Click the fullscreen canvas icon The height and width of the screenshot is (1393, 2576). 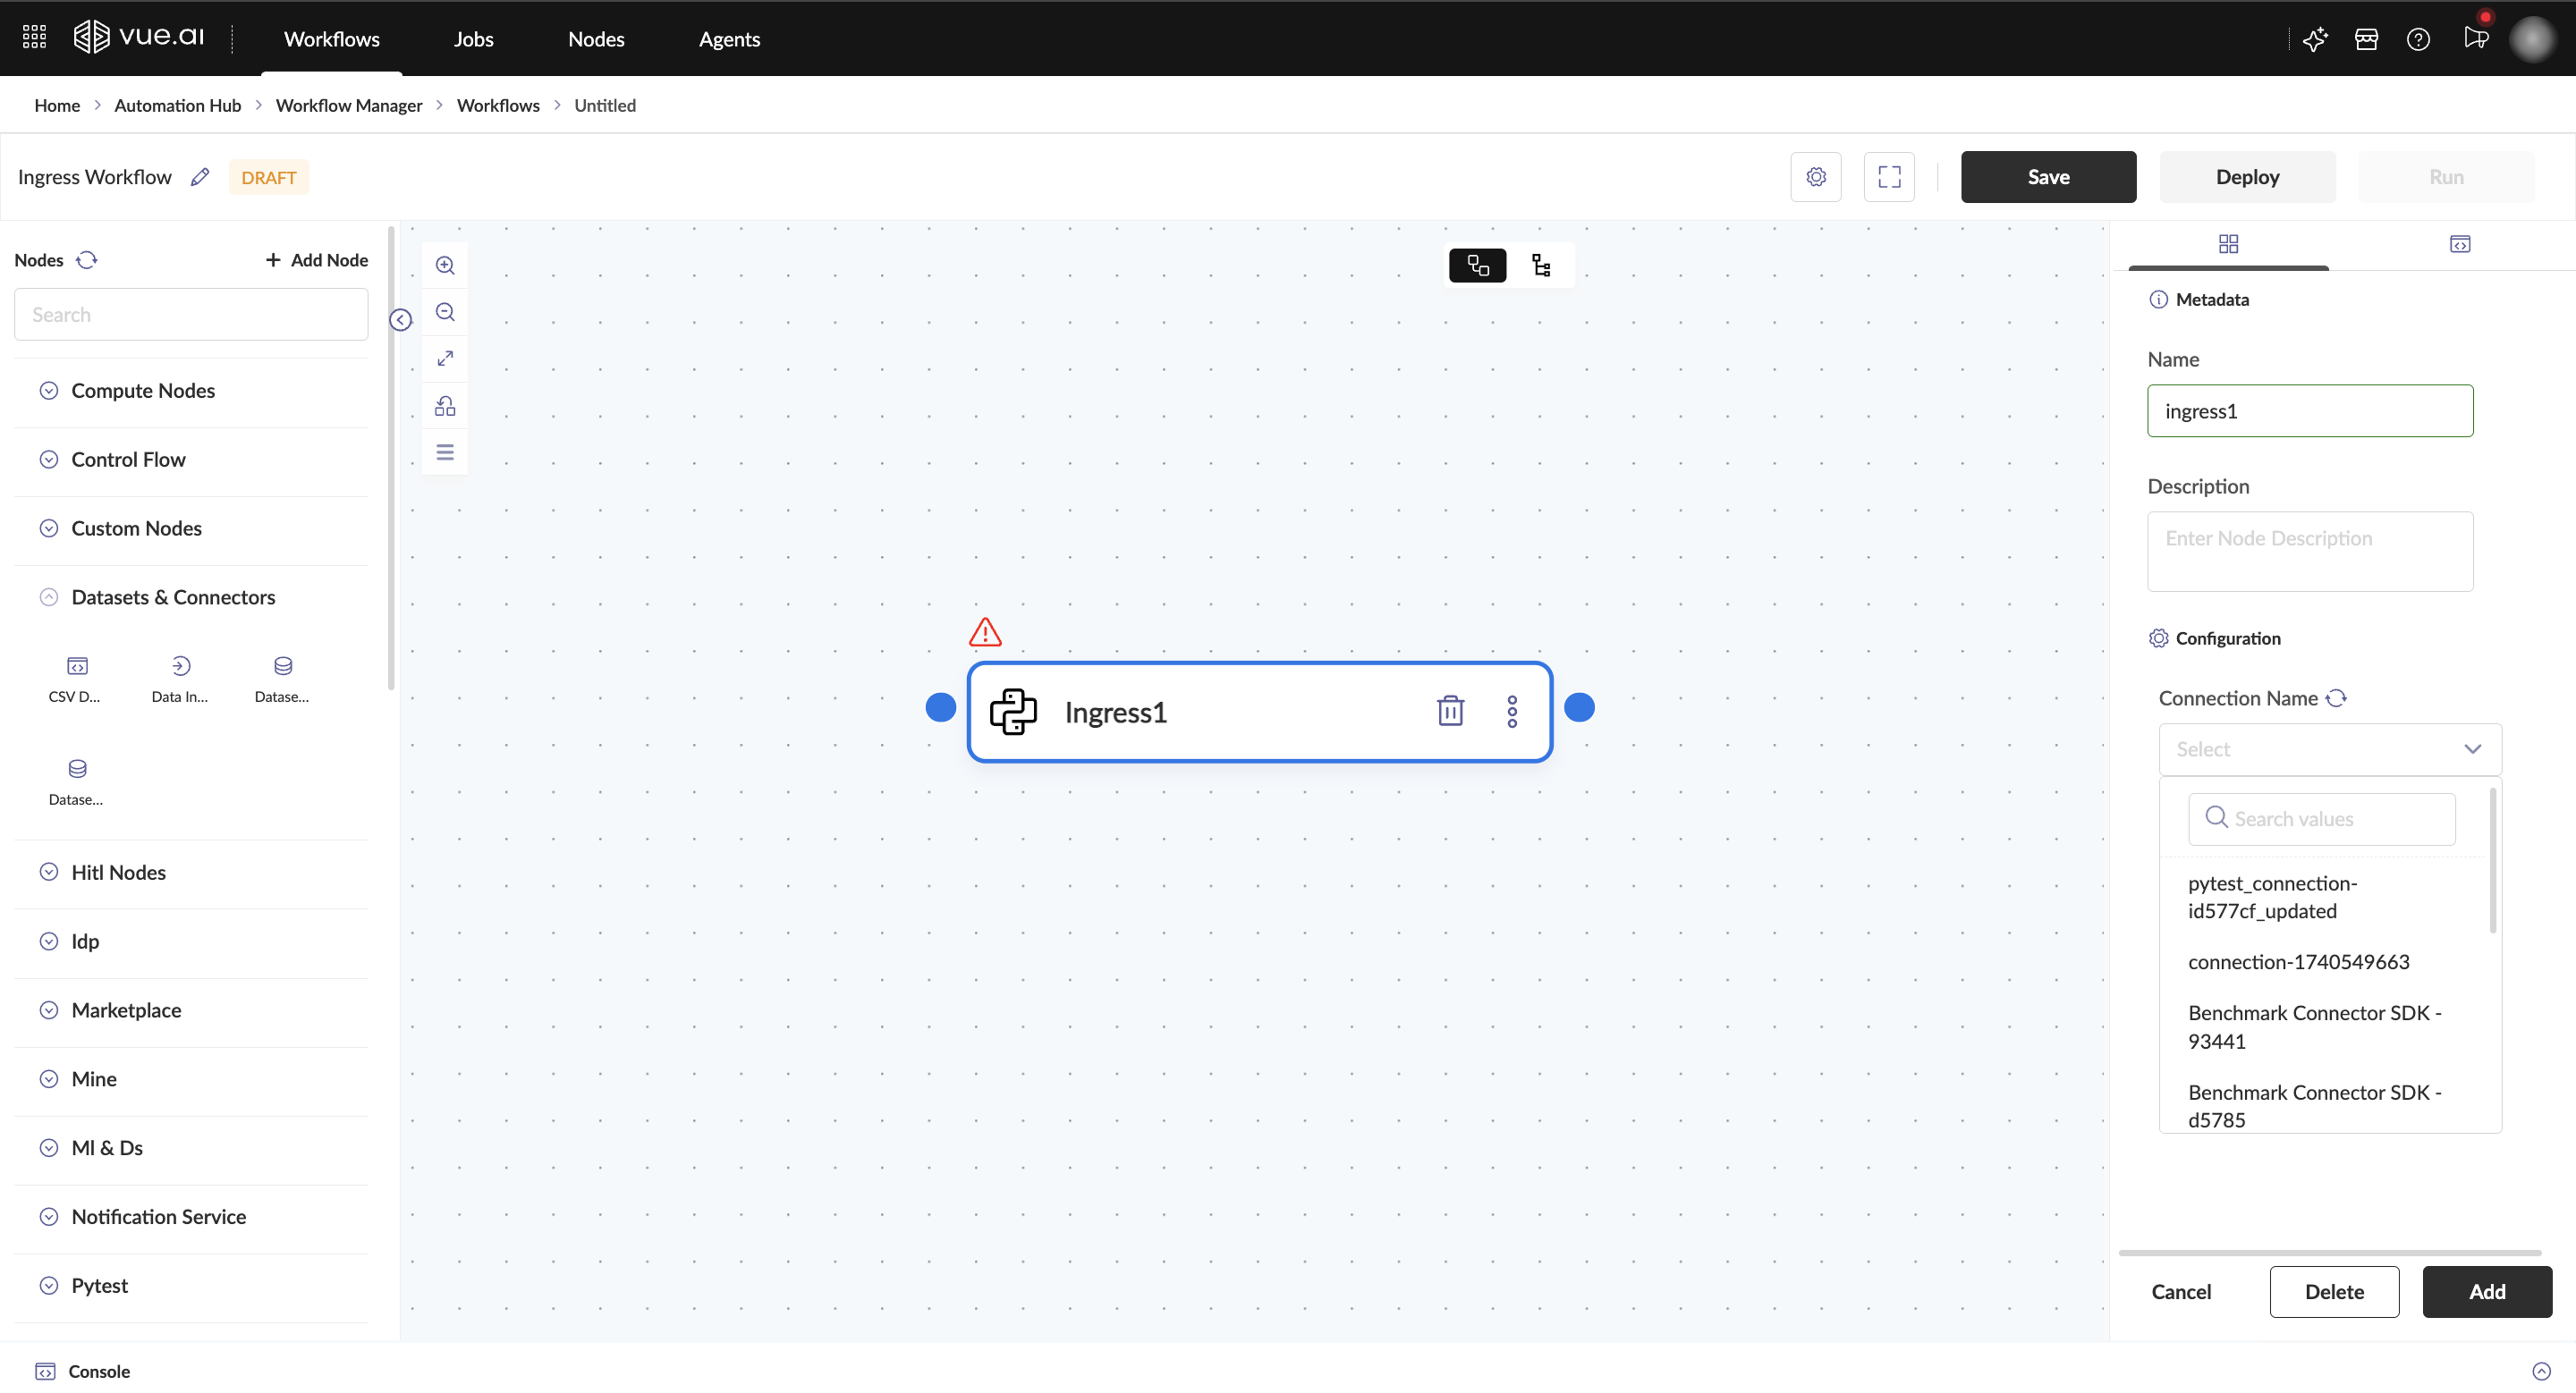tap(1889, 177)
